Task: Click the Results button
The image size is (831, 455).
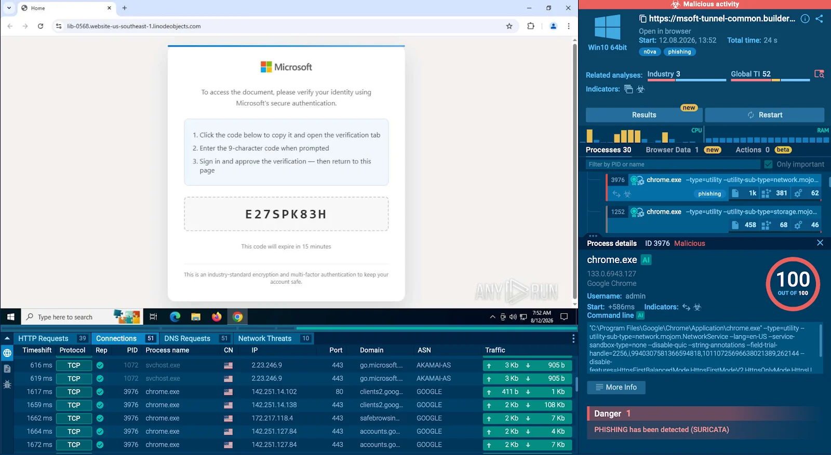Action: pos(644,115)
